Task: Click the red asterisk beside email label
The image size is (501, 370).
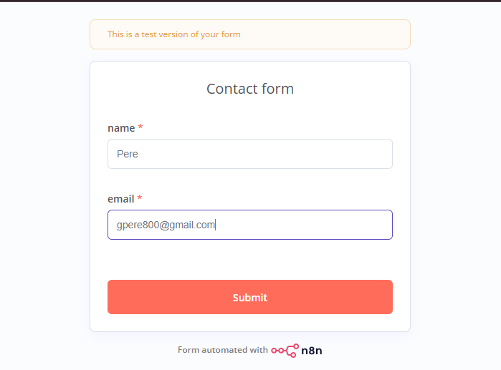Action: [140, 198]
